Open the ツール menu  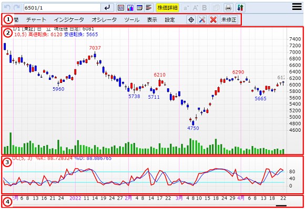132,19
